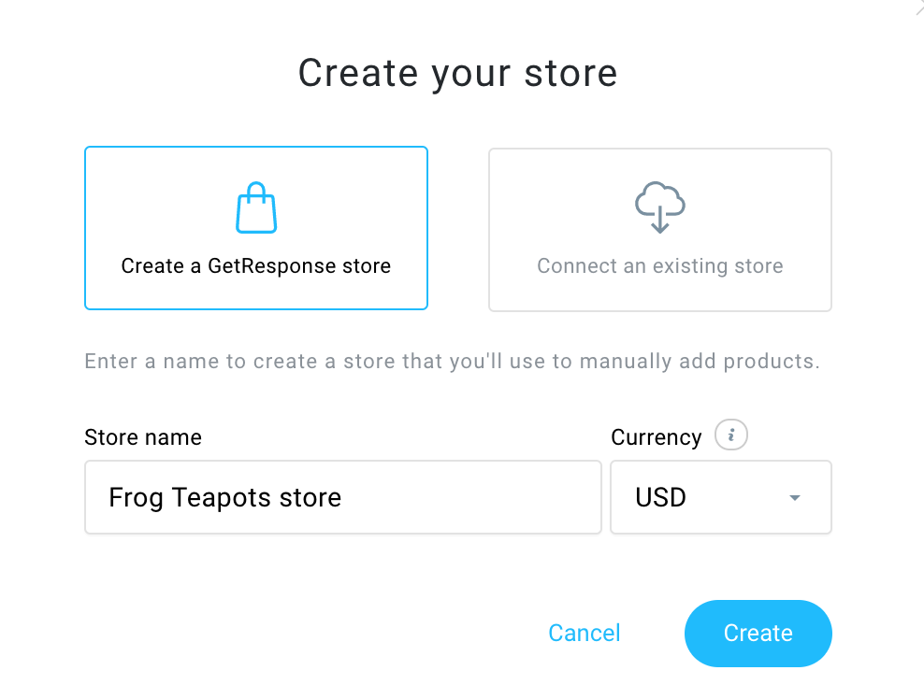This screenshot has height=699, width=924.
Task: Click the Currency dropdown arrow
Action: pyautogui.click(x=795, y=498)
